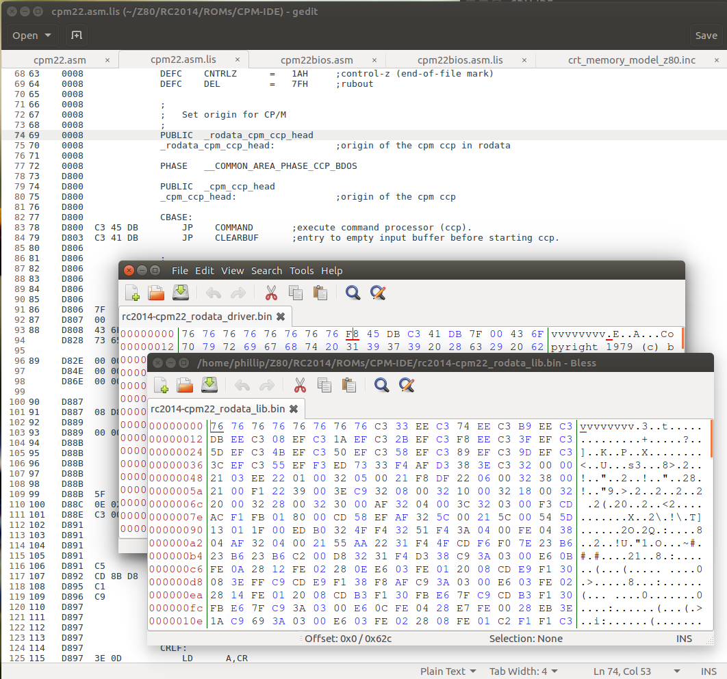
Task: Click Offset: 0x0 / 0x62c in Bless status bar
Action: pos(348,639)
